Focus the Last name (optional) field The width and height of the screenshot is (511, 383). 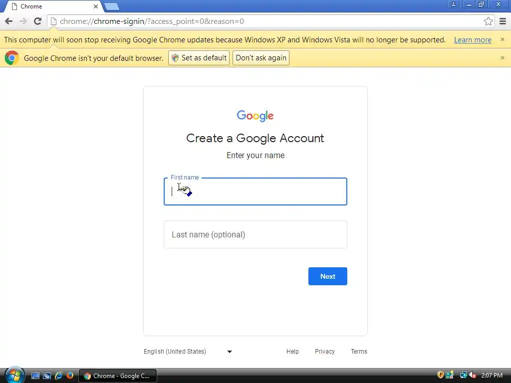(255, 234)
